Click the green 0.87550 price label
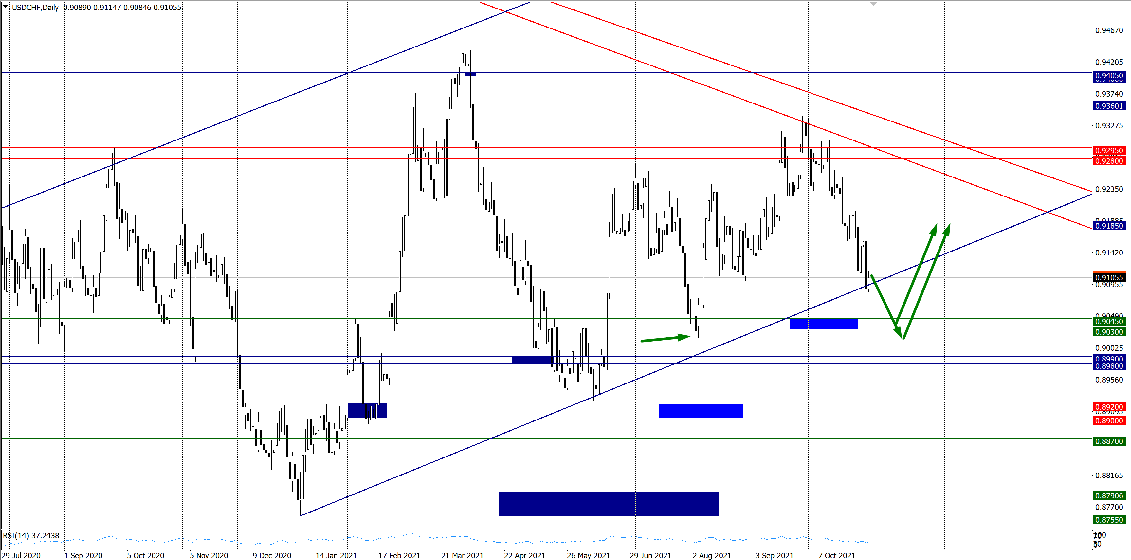The image size is (1131, 560). pos(1109,520)
